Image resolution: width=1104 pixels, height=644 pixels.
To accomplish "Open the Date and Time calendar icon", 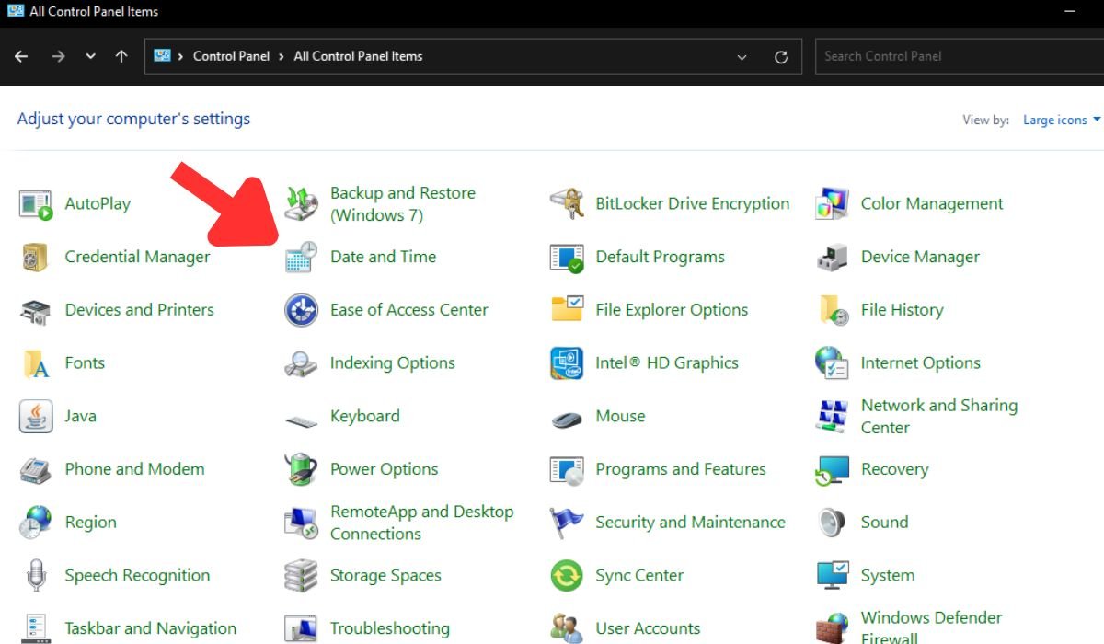I will click(x=301, y=258).
